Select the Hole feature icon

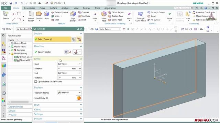click(47, 16)
